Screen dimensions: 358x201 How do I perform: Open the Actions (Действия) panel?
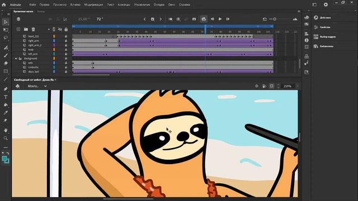click(322, 17)
